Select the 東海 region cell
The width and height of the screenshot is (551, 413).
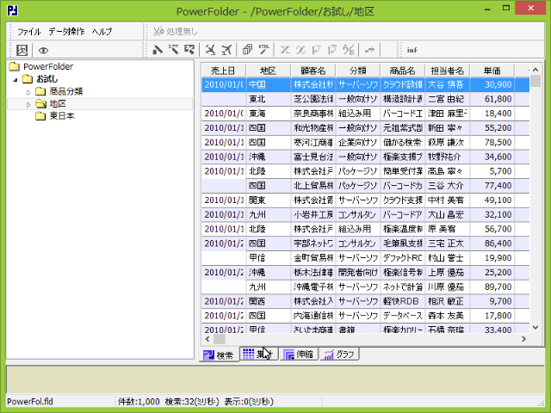point(269,114)
